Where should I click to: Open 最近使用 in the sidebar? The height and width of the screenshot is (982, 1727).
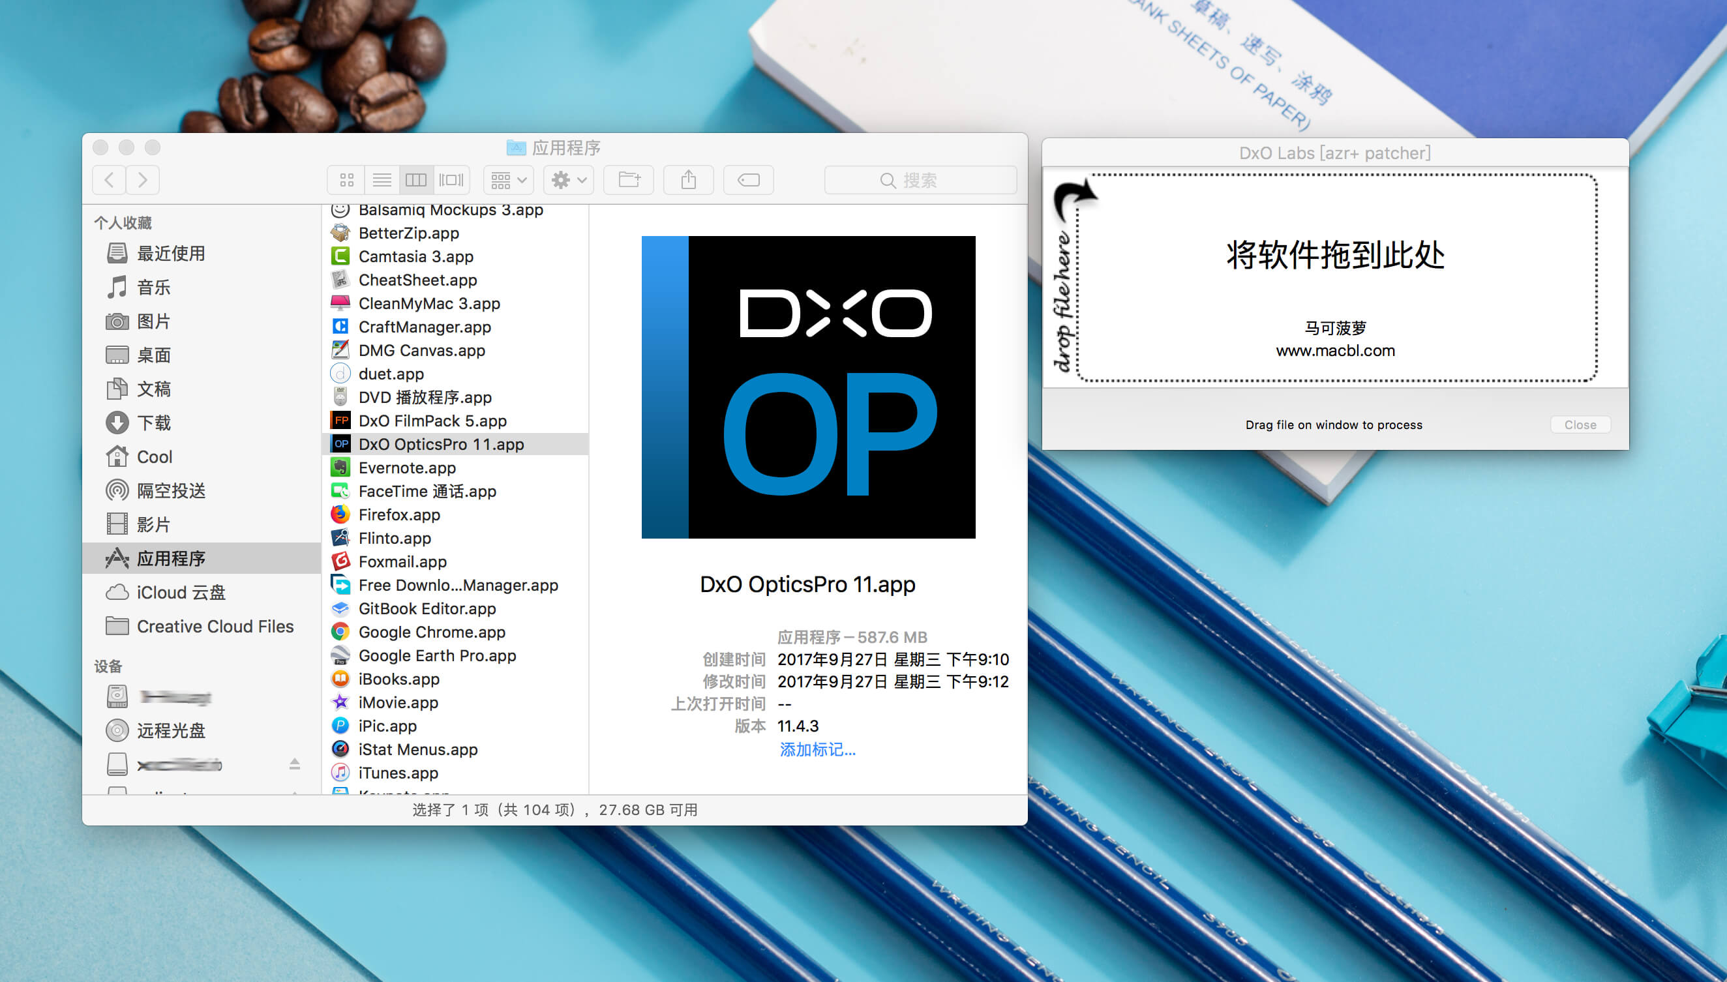(x=201, y=254)
